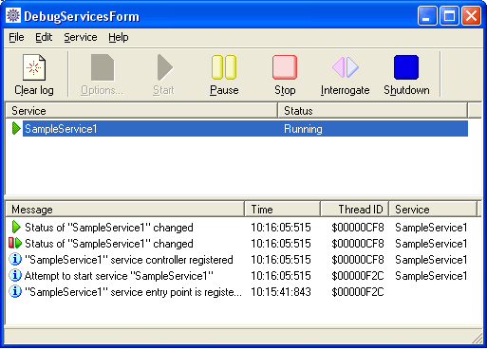Click thread ID $00000F2C in Attempt to start row
The image size is (487, 349).
click(358, 276)
